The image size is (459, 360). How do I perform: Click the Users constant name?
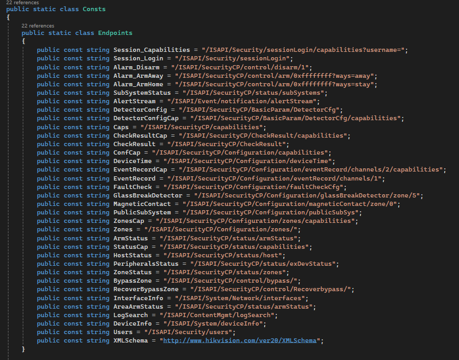122,332
